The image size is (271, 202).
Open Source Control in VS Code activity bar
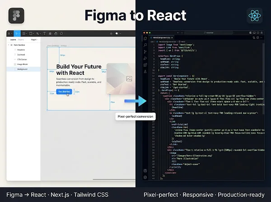[x=145, y=51]
